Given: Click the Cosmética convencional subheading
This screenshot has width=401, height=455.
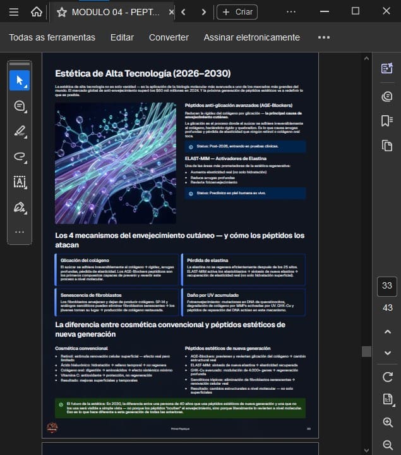Looking at the screenshot, I should pos(81,348).
